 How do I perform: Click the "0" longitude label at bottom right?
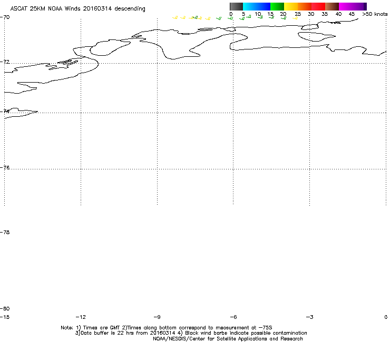(x=386, y=317)
